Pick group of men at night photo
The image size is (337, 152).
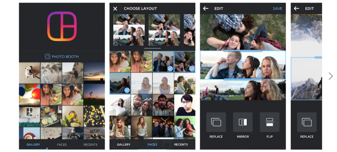[163, 126]
